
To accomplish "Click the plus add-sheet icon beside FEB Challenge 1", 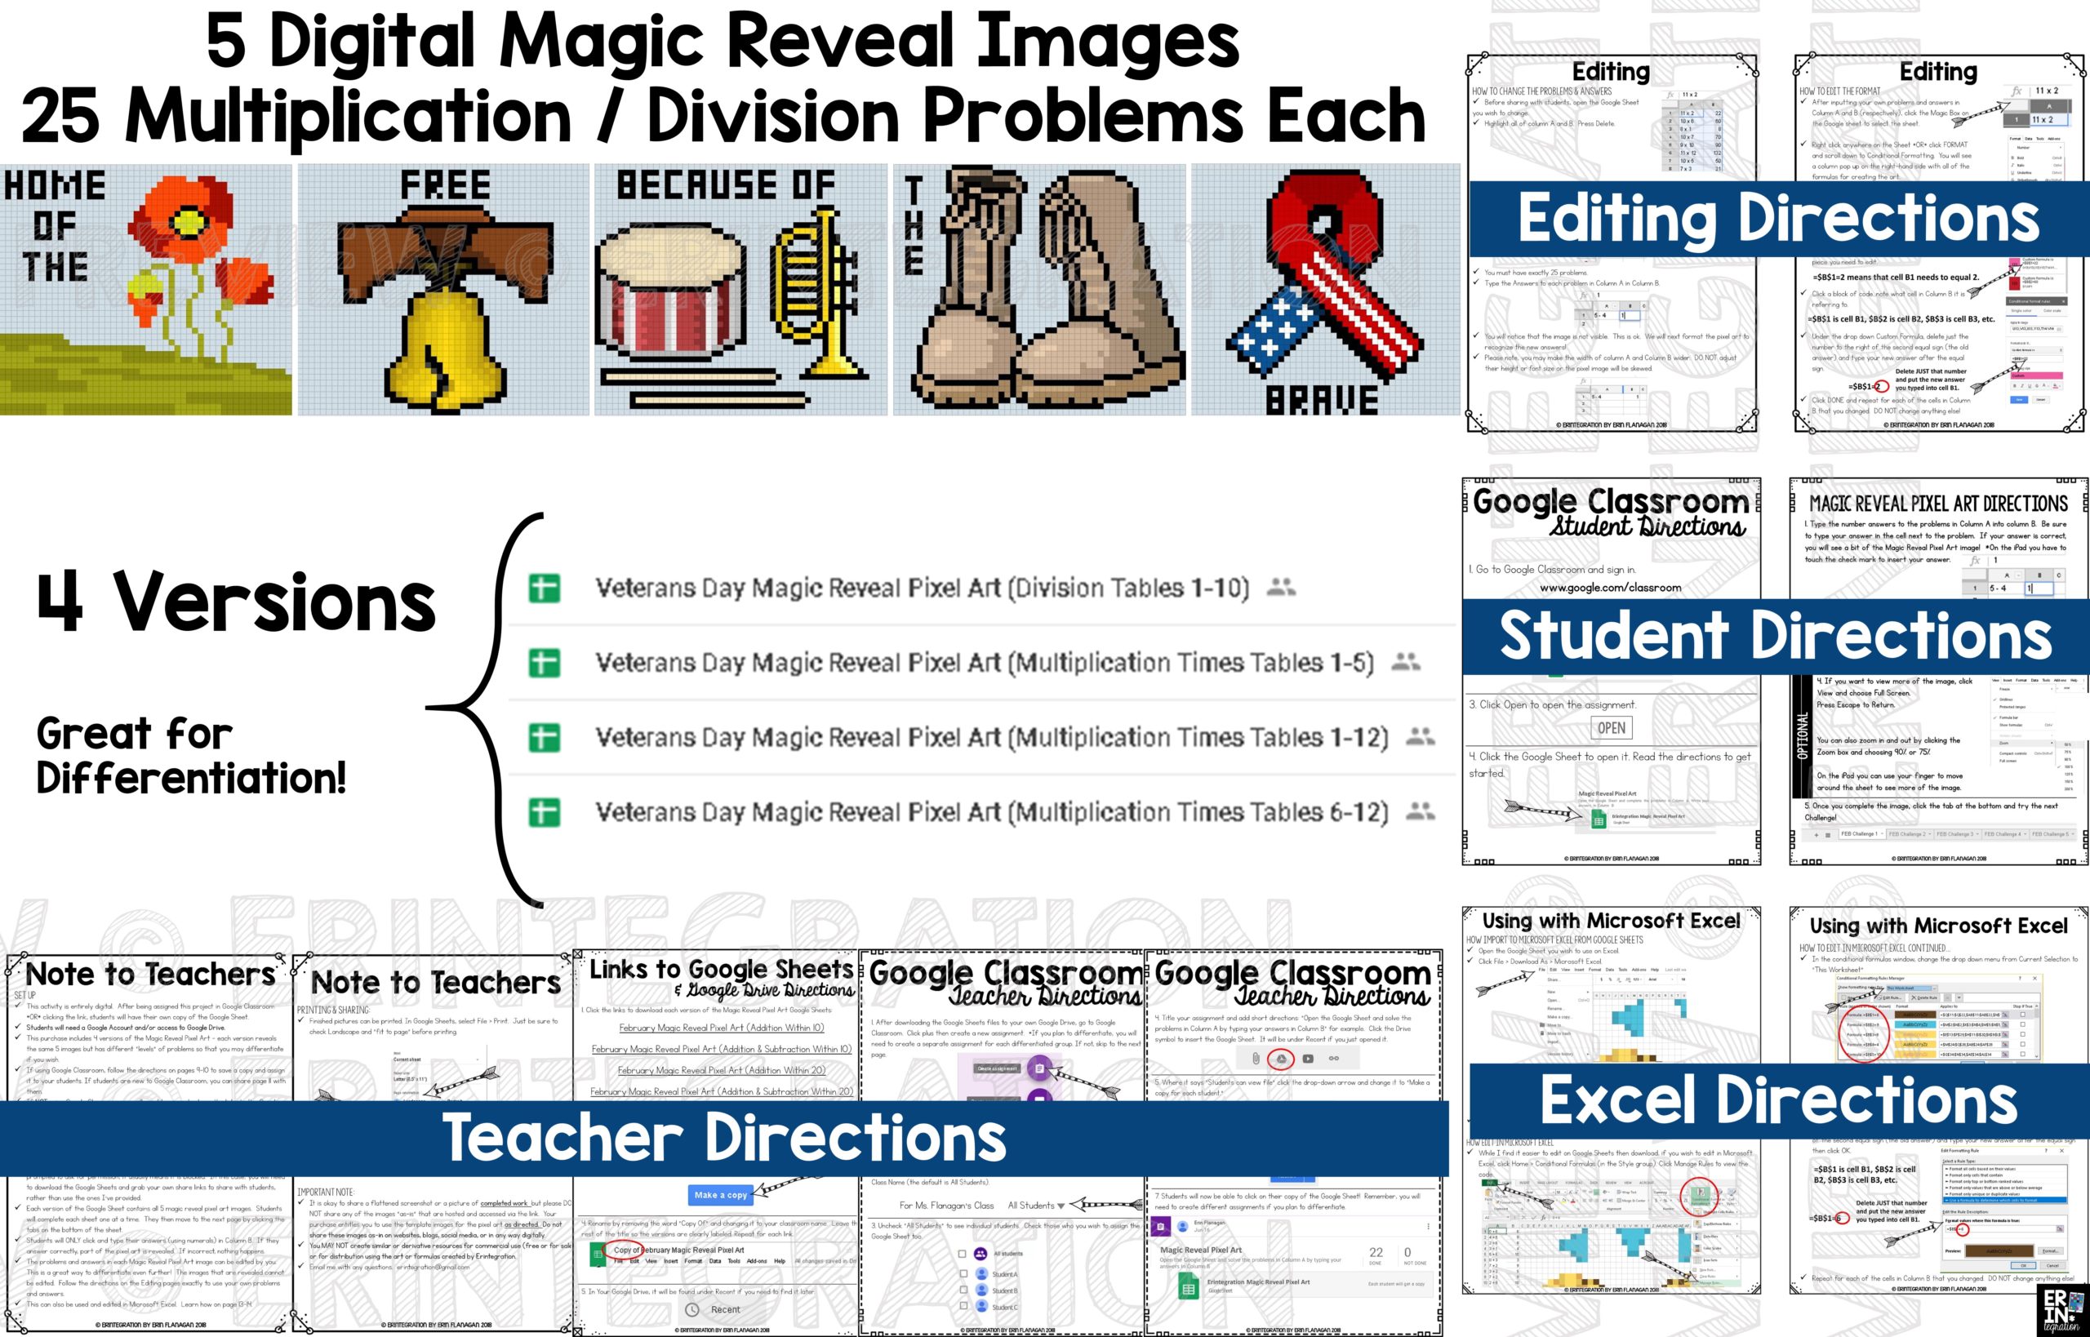I will click(1817, 835).
